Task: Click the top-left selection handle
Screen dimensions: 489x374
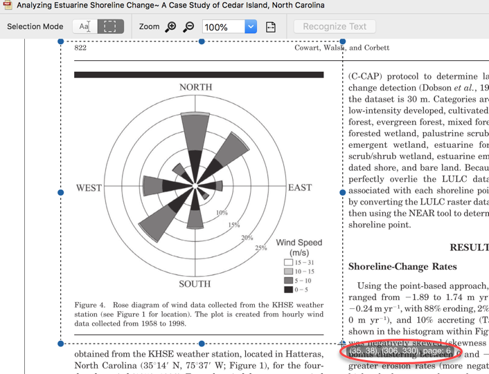Action: tap(61, 41)
